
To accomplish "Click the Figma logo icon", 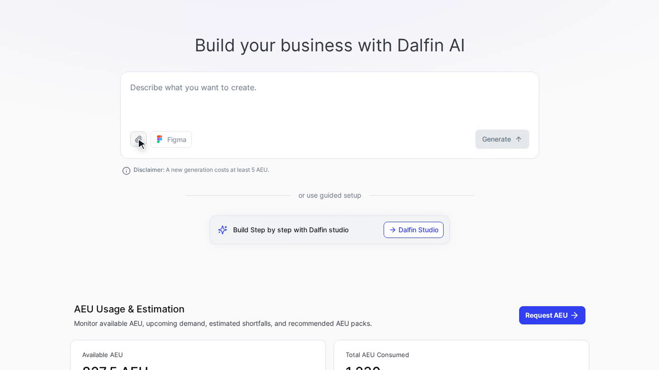I will pos(160,139).
